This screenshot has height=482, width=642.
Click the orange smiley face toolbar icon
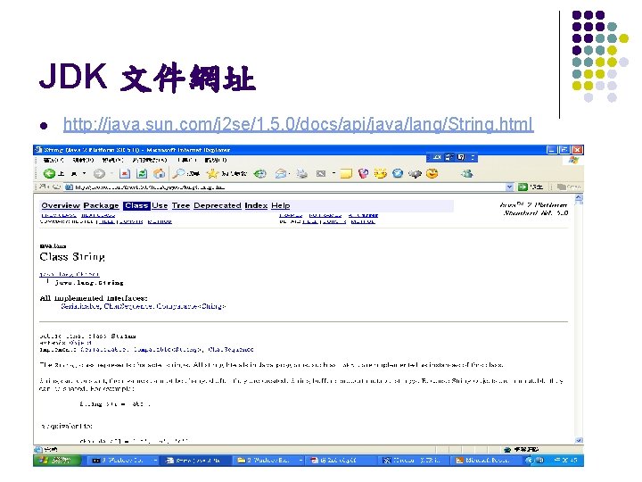(432, 174)
